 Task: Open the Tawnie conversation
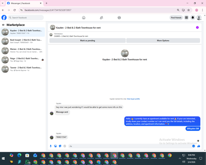pyautogui.click(x=23, y=69)
